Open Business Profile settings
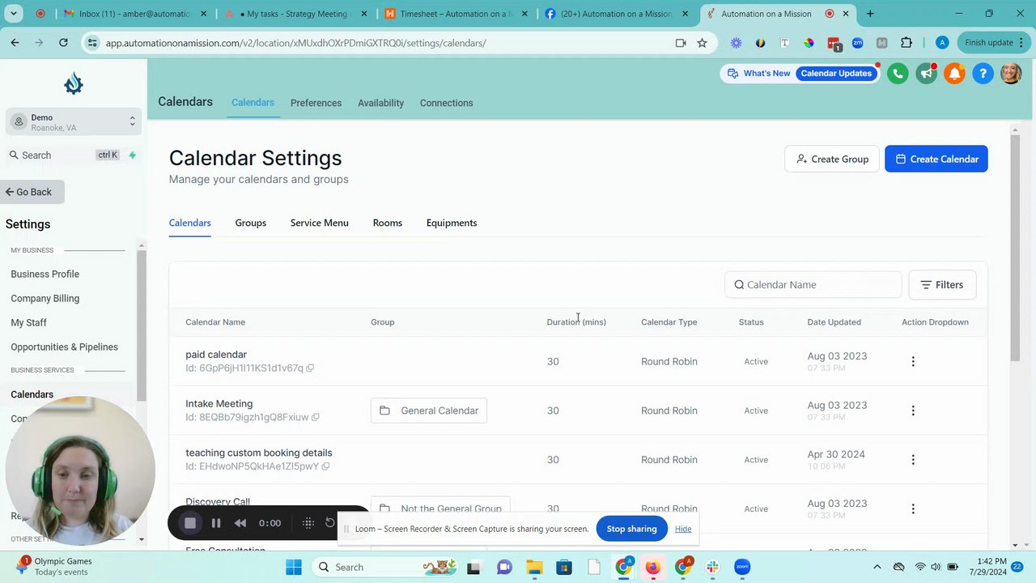The image size is (1036, 583). pyautogui.click(x=45, y=274)
